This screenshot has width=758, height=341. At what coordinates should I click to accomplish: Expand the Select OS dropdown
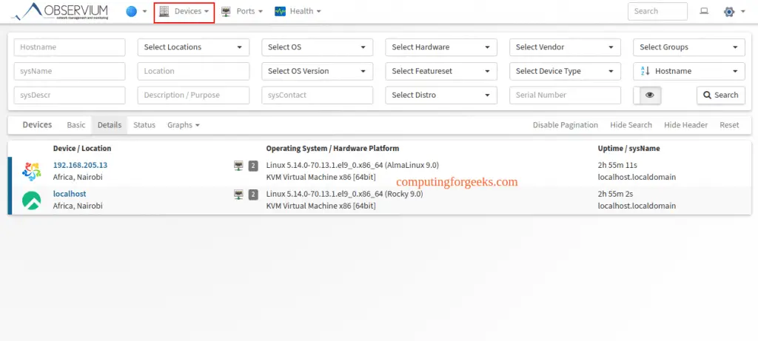point(317,47)
